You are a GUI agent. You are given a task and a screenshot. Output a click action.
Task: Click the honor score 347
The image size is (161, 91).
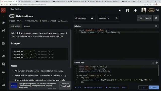click(x=157, y=10)
